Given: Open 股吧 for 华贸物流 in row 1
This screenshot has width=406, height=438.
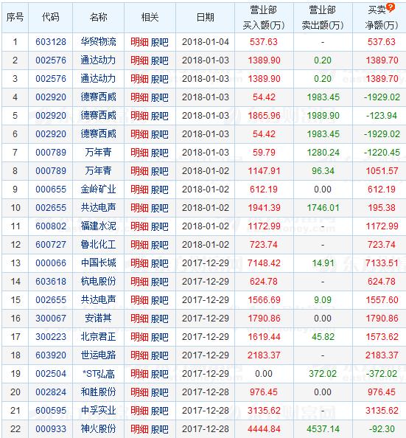Looking at the screenshot, I should [159, 42].
